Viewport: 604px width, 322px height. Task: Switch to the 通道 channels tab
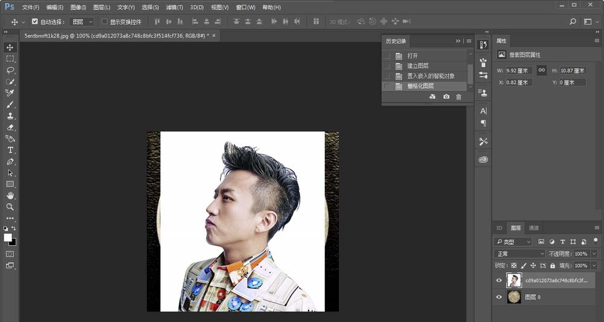534,228
